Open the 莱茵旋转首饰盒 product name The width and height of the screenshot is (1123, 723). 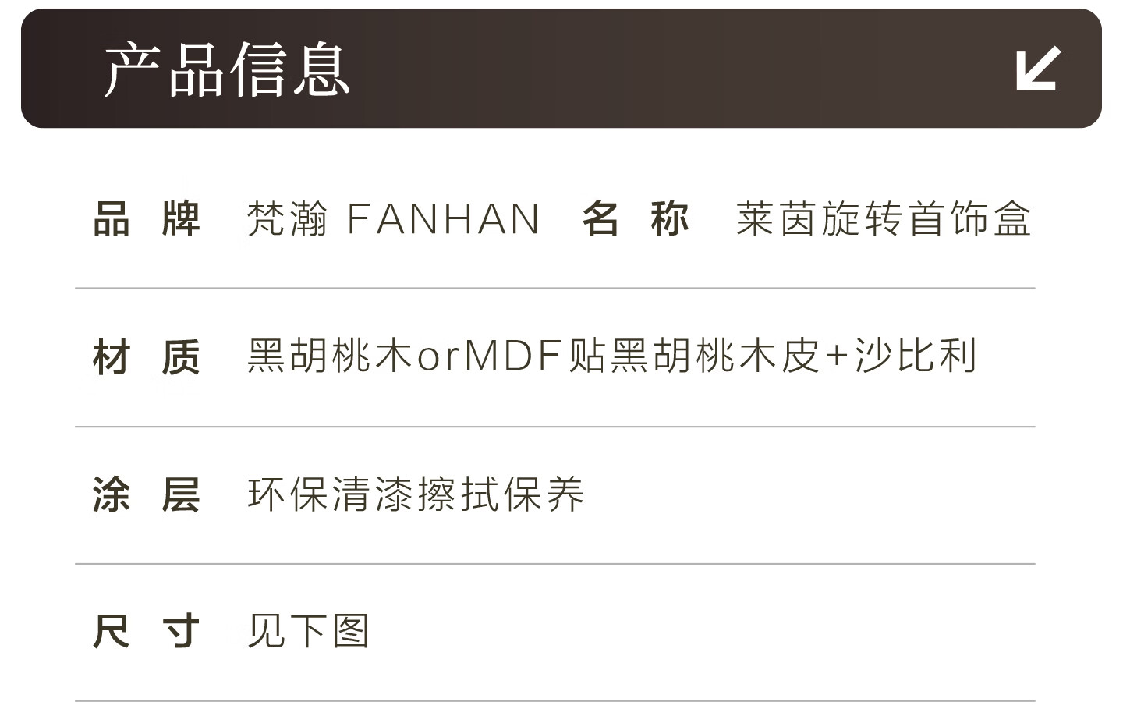(x=884, y=219)
